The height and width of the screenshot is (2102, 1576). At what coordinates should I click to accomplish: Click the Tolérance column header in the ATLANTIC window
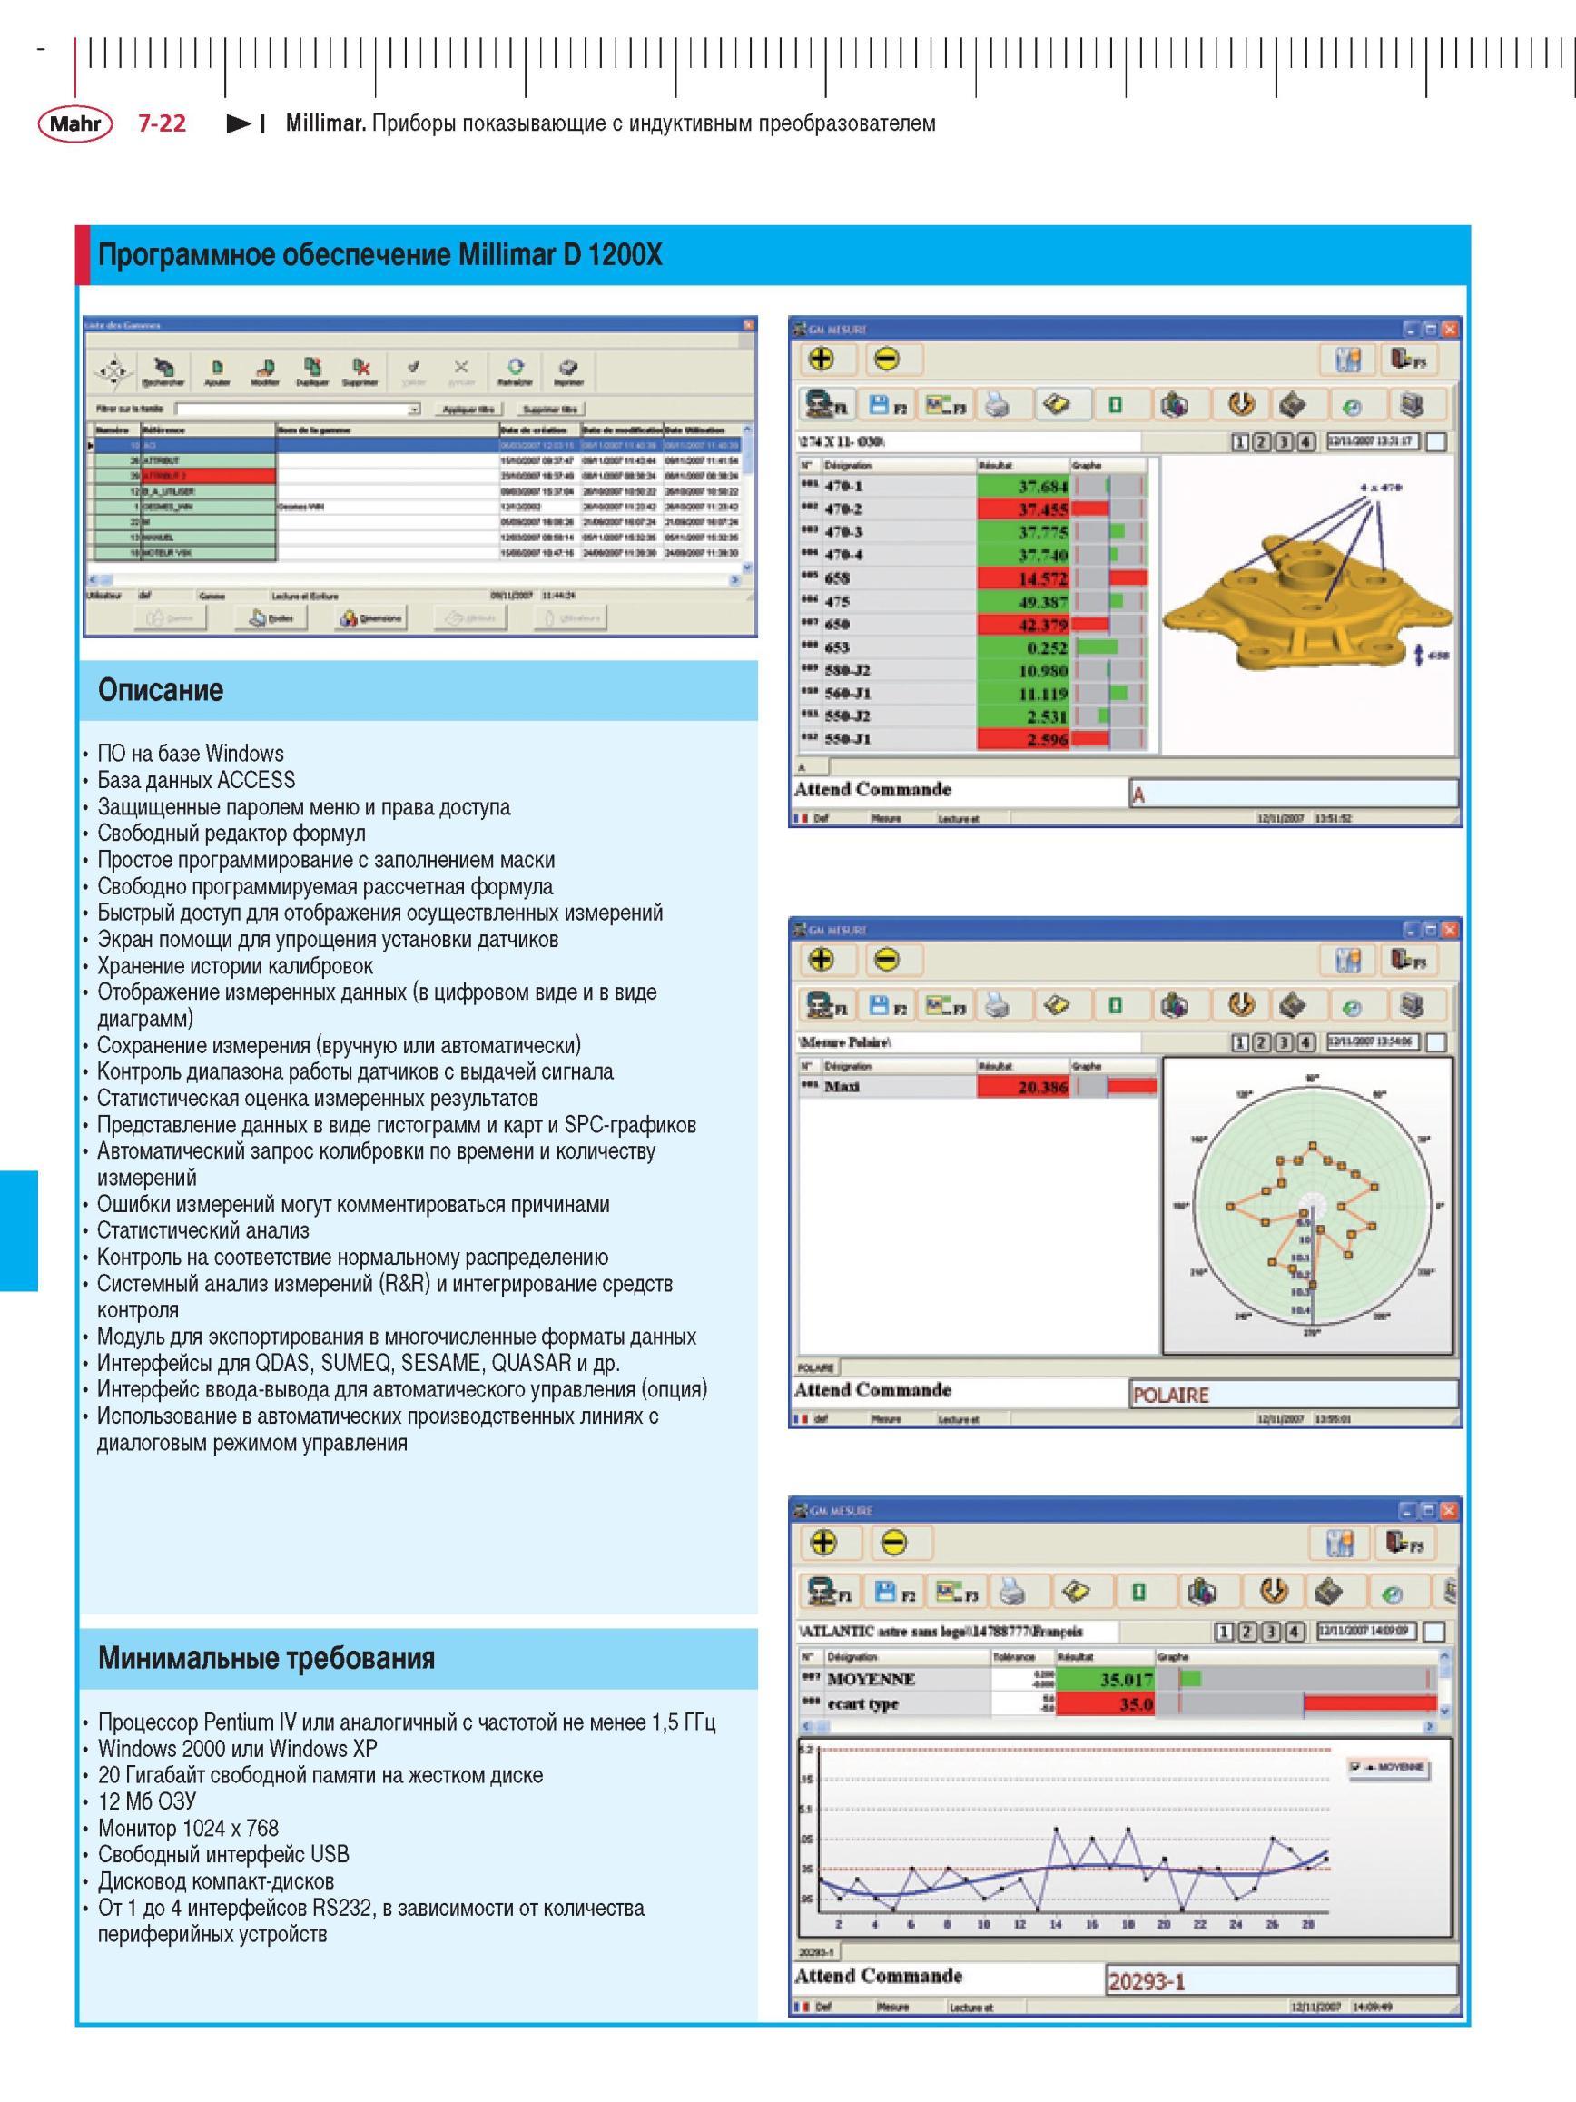pyautogui.click(x=1023, y=1656)
